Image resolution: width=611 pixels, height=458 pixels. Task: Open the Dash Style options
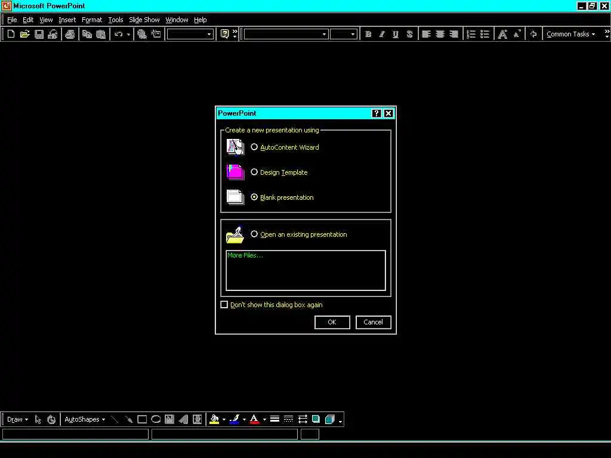288,419
